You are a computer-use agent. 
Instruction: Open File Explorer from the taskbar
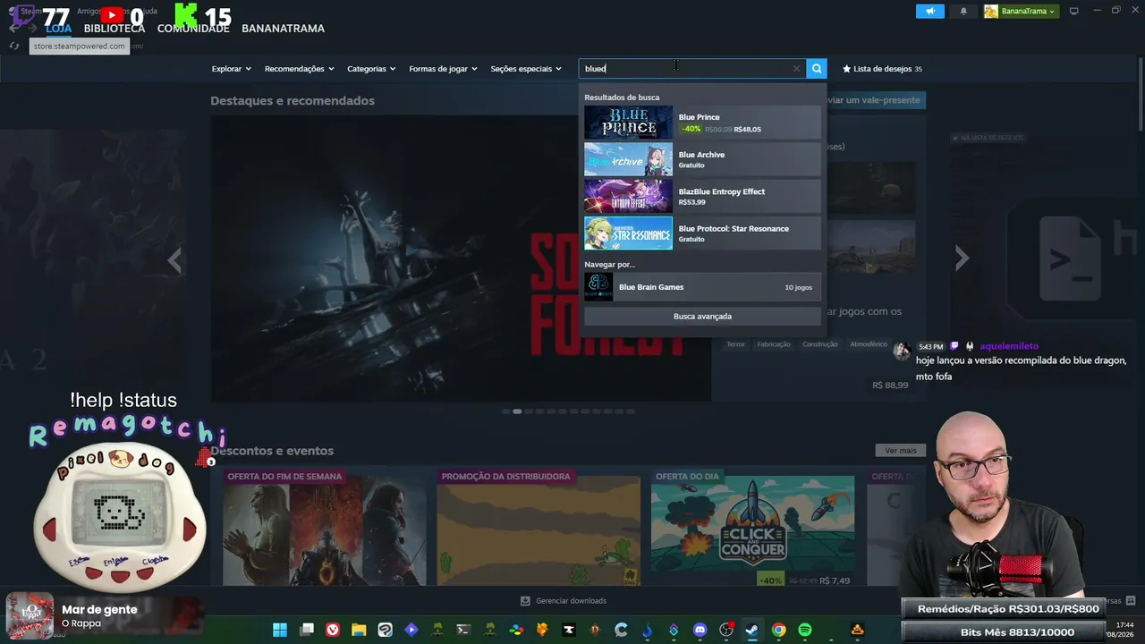pyautogui.click(x=359, y=630)
